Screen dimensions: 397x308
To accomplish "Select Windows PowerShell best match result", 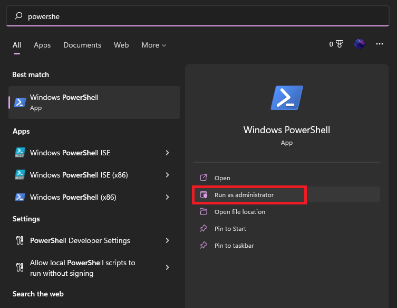I will coord(94,102).
